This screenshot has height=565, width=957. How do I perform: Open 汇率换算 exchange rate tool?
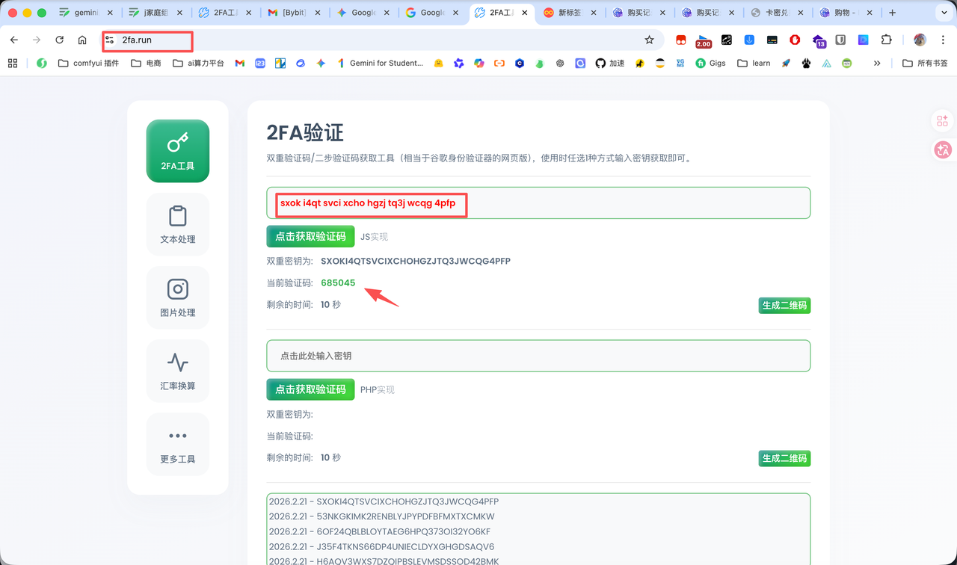[178, 371]
